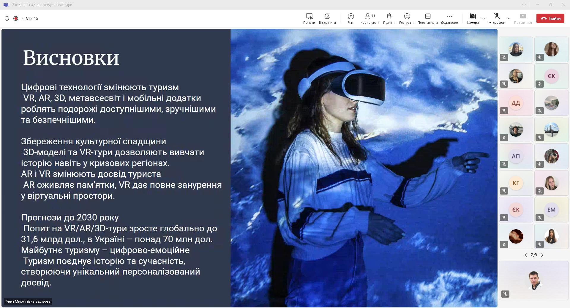Select participant tile АП
This screenshot has height=308, width=570.
pyautogui.click(x=516, y=156)
